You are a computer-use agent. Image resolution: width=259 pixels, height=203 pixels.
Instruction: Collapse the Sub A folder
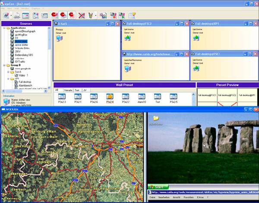click(8, 72)
